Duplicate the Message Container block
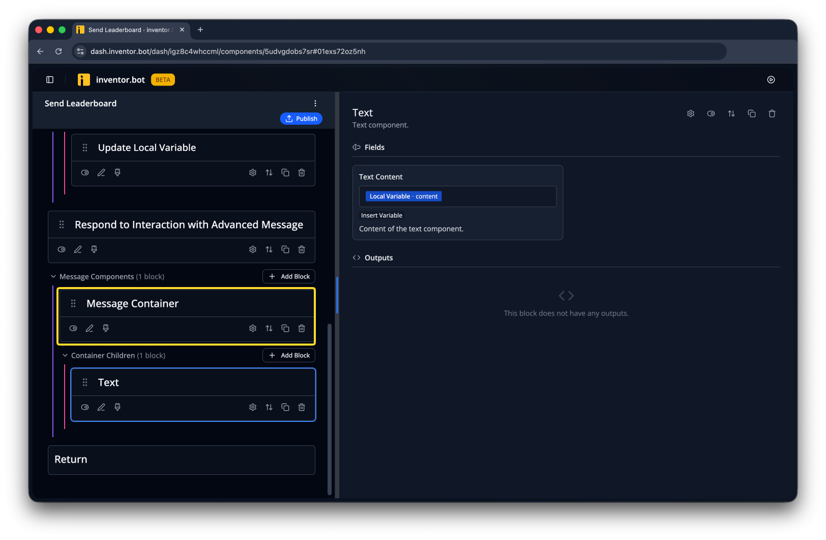 click(285, 329)
